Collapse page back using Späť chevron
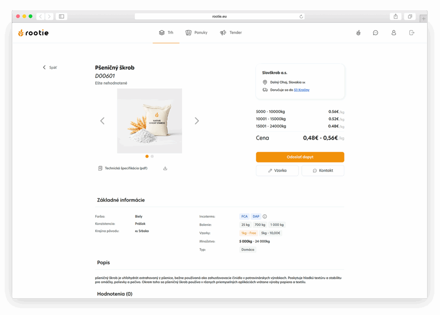This screenshot has height=315, width=440. pos(44,67)
